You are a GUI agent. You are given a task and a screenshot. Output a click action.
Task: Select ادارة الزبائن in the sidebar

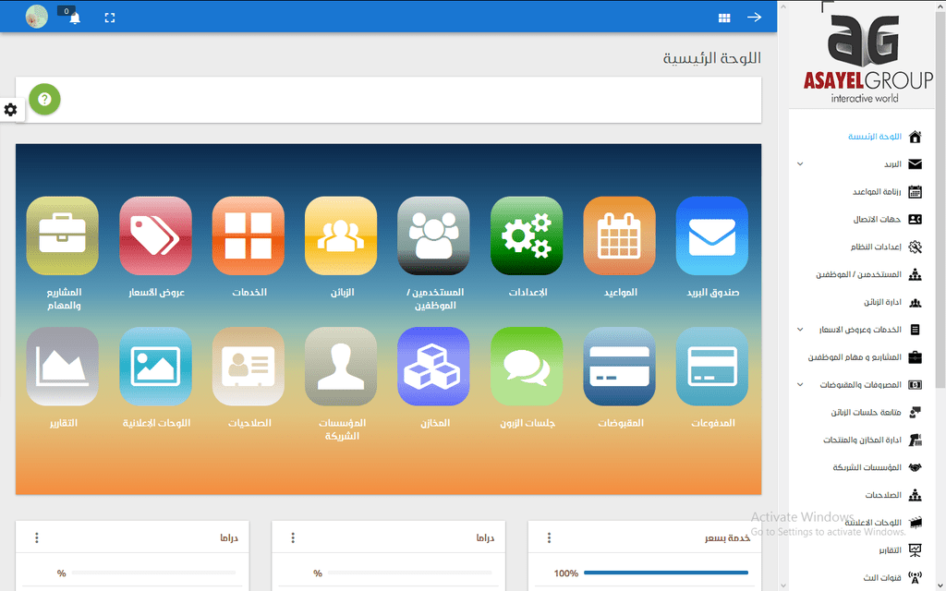pyautogui.click(x=882, y=302)
